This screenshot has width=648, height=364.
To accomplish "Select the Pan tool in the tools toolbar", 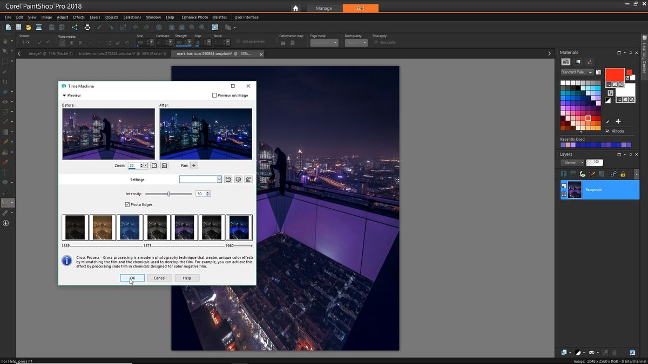I will point(5,40).
